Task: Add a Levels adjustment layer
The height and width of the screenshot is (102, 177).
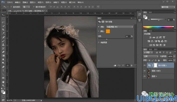Action: 154,37
